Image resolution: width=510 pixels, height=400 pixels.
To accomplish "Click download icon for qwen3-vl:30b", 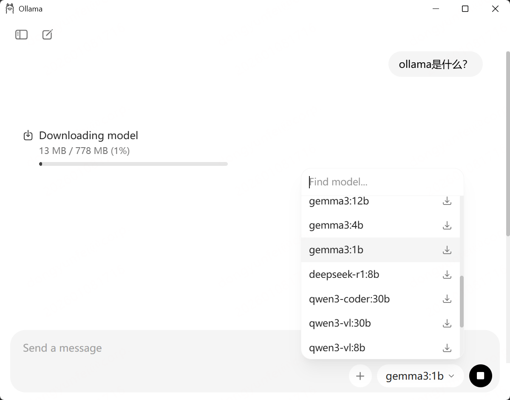I will pos(447,323).
